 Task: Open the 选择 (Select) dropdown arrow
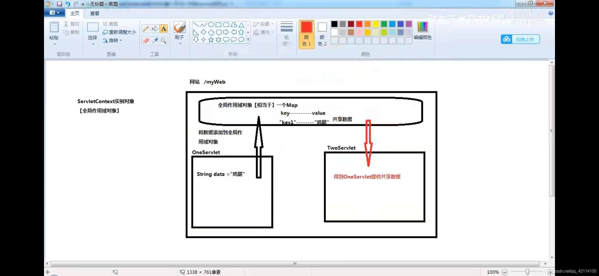[93, 44]
